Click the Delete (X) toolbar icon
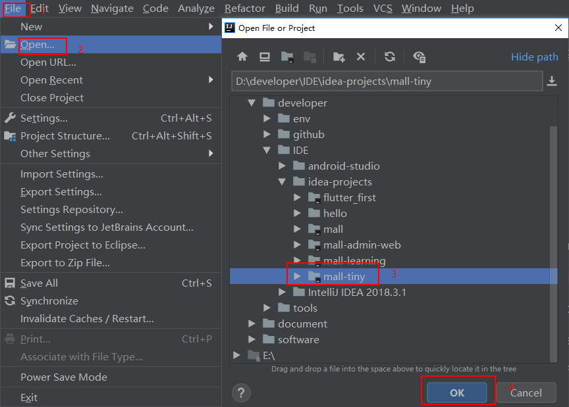Image resolution: width=569 pixels, height=407 pixels. (x=361, y=57)
